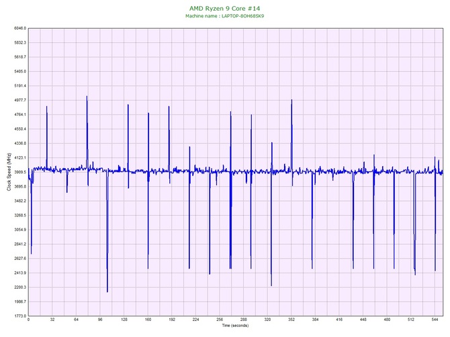Select the 2413.9 Y-axis value

click(x=20, y=273)
